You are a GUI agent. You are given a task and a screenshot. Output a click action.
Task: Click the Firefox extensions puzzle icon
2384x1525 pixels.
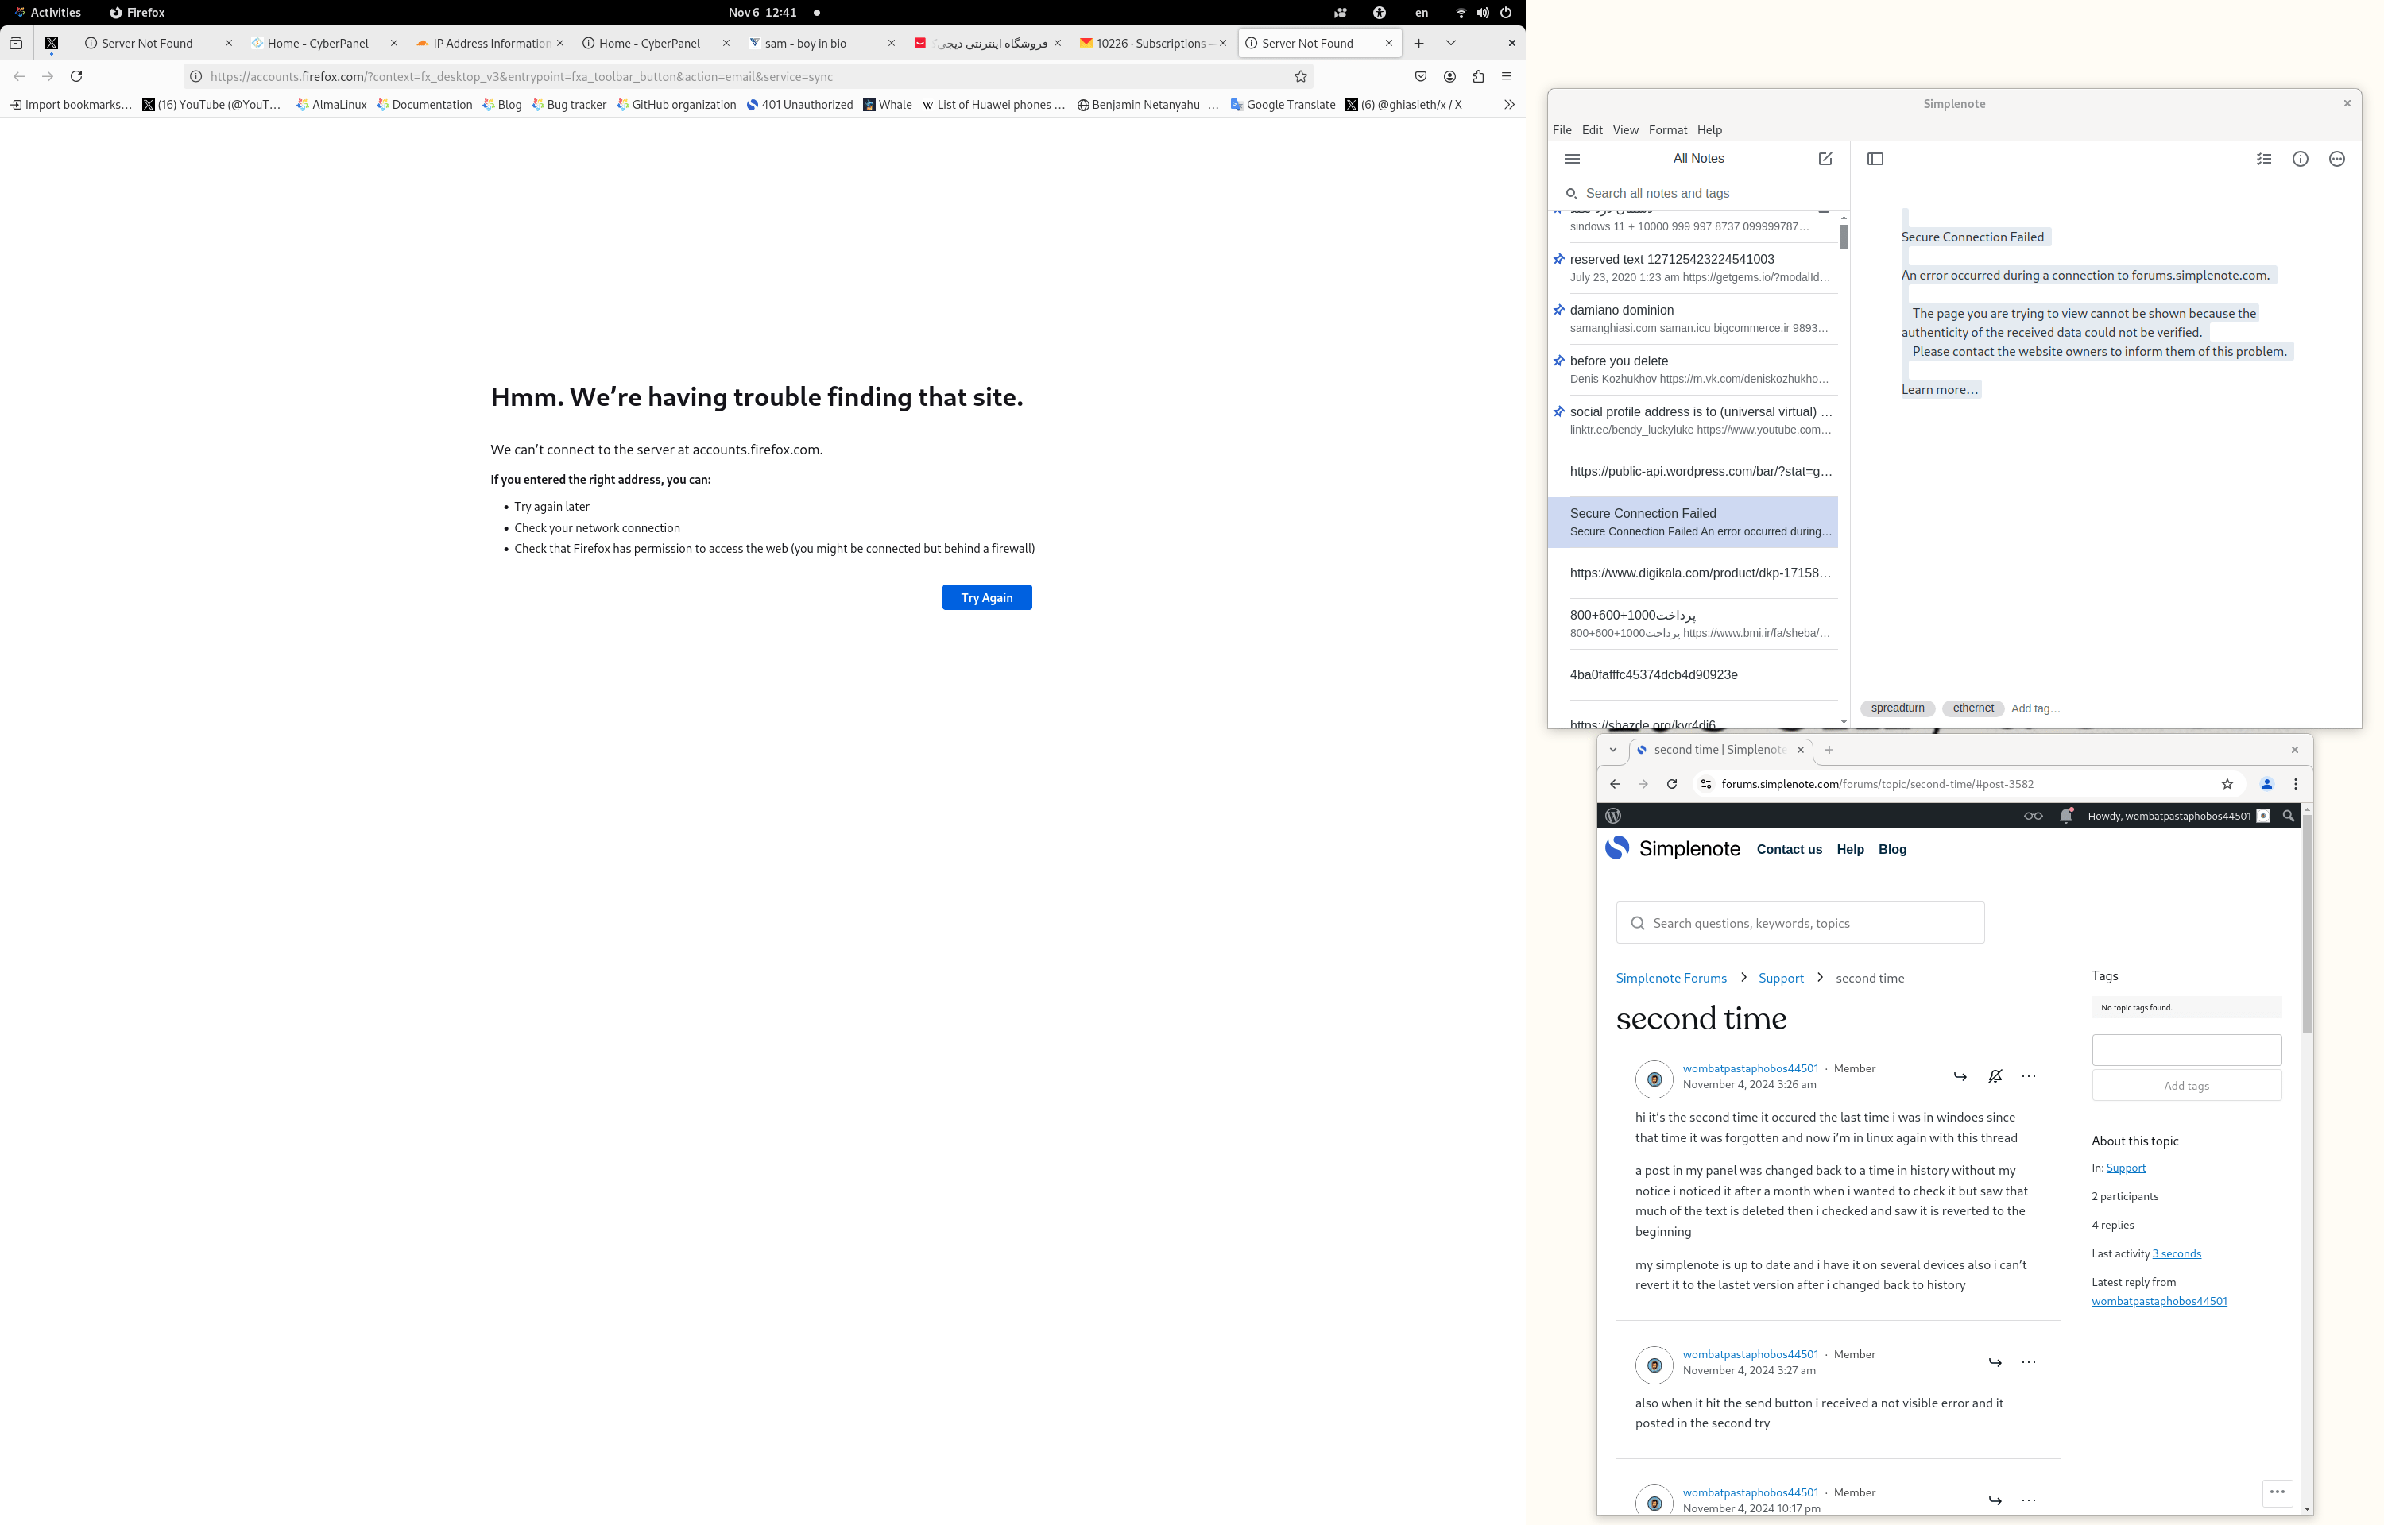point(1478,76)
